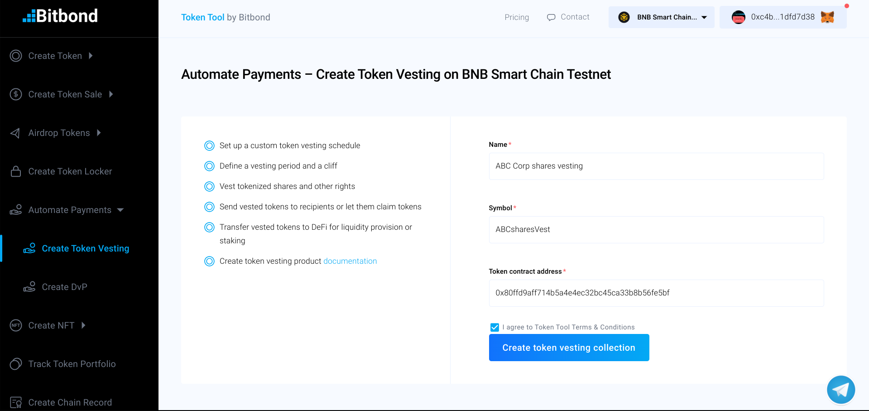Click the Create Chain Record icon

tap(16, 402)
